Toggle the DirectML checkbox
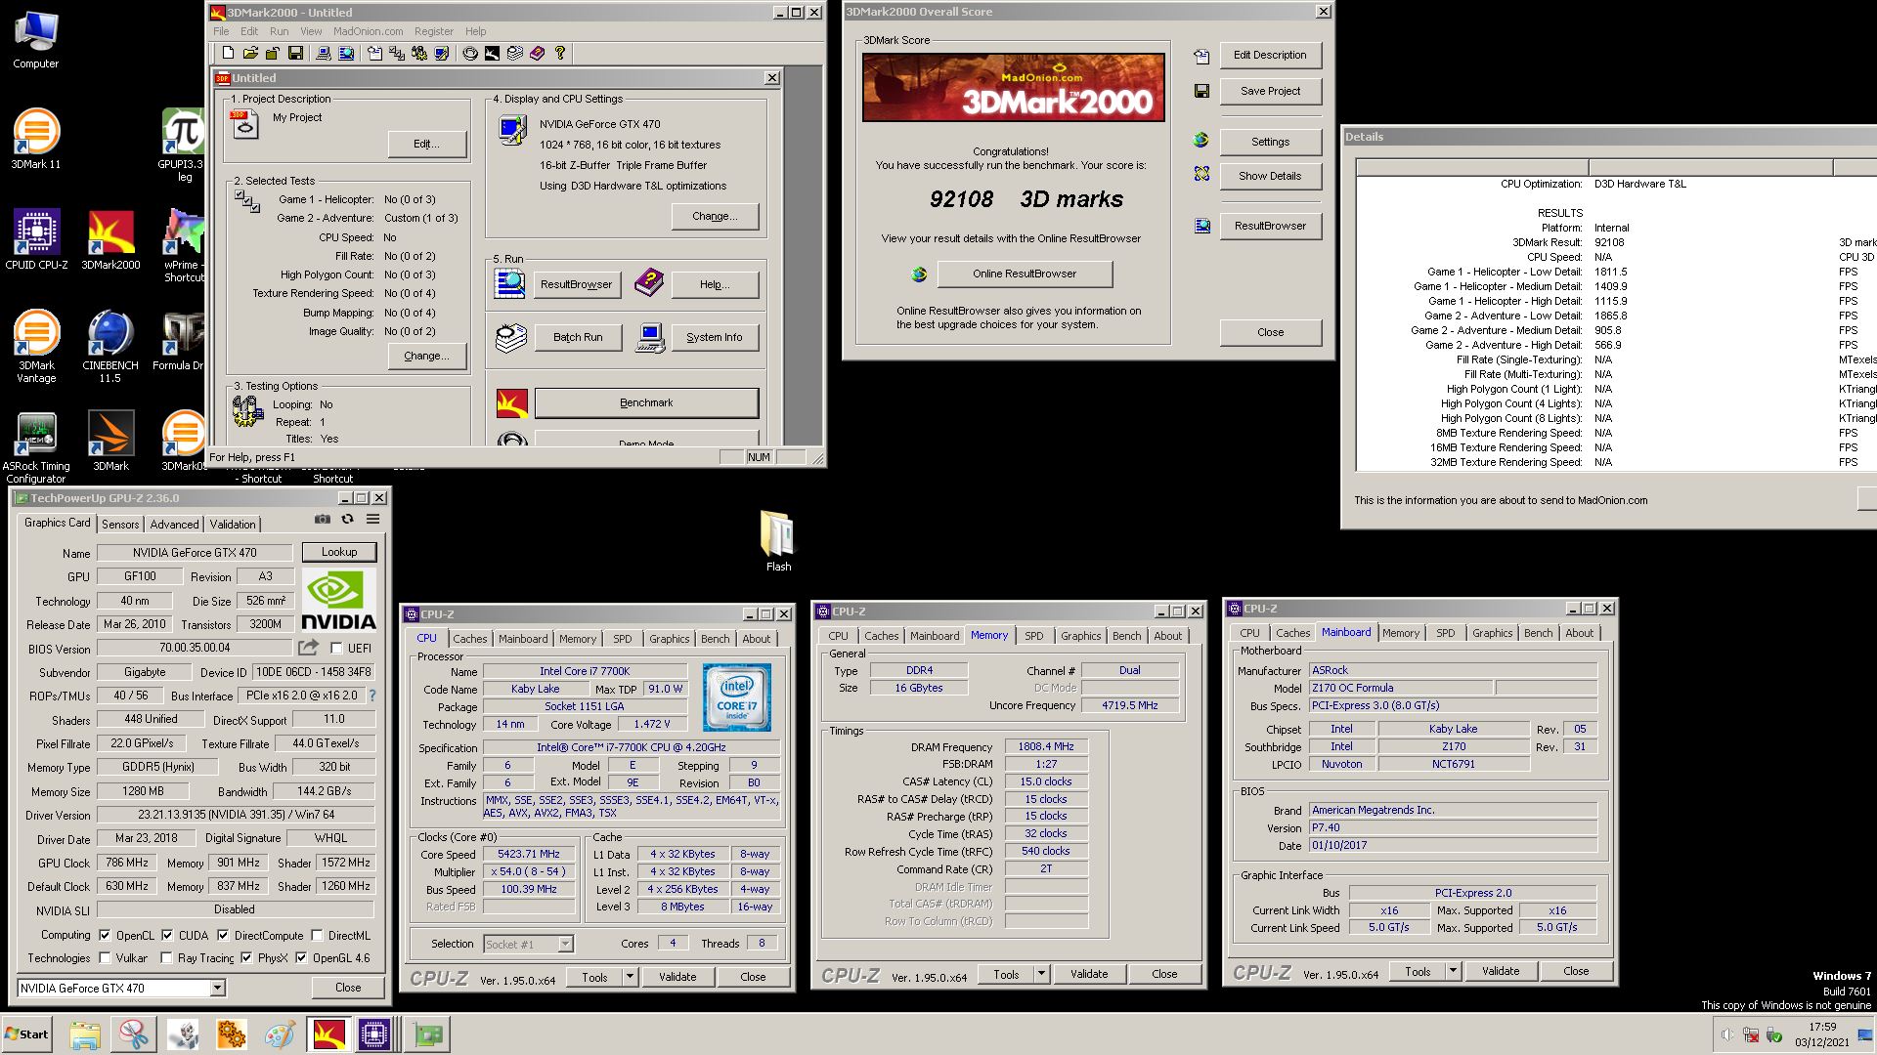Viewport: 1877px width, 1055px height. point(317,935)
